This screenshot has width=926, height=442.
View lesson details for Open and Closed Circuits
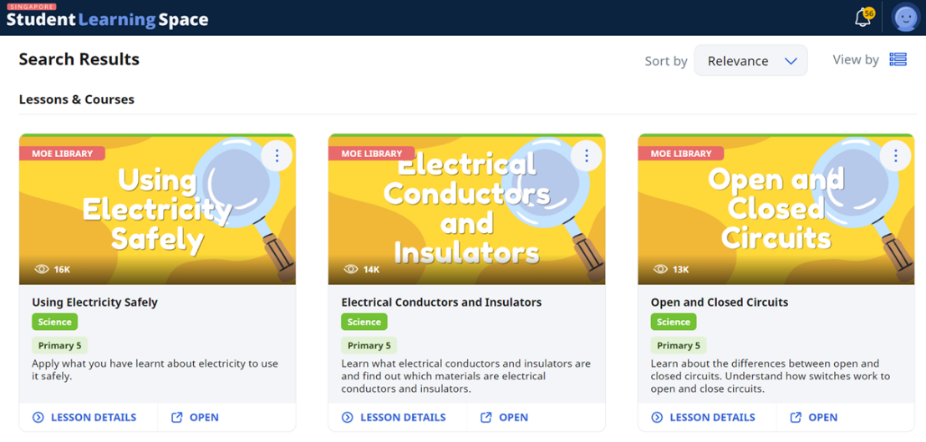tap(703, 417)
